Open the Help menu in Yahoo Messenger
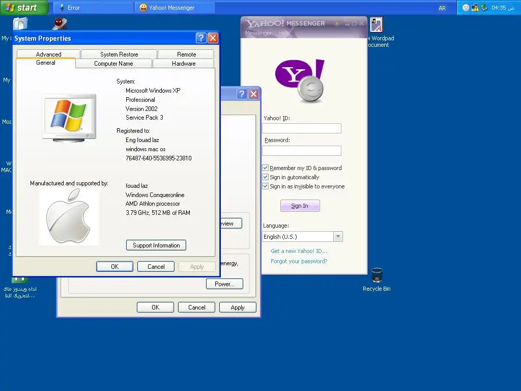Screen dimensions: 521x391 tap(284, 33)
